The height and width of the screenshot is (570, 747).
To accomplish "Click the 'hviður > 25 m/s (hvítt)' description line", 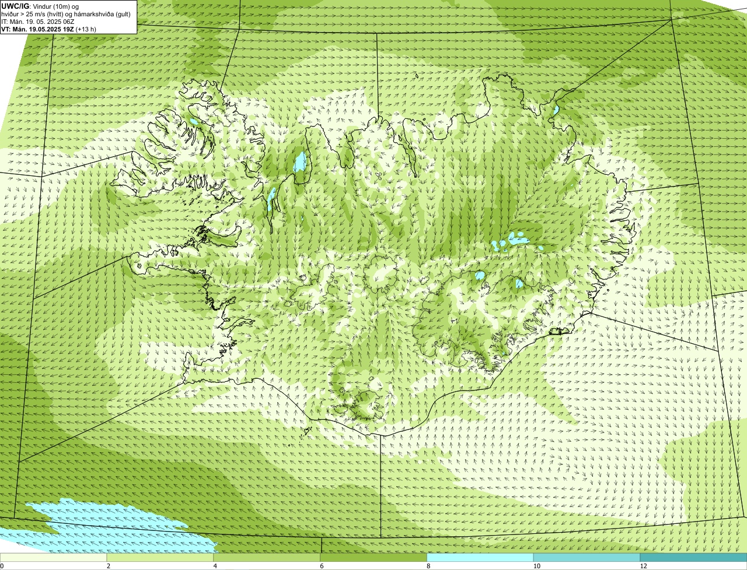I will (67, 14).
